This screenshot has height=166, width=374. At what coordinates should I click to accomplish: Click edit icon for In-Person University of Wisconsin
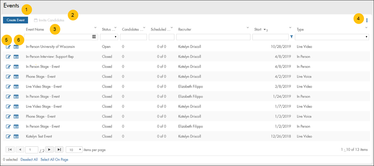[x=8, y=47]
